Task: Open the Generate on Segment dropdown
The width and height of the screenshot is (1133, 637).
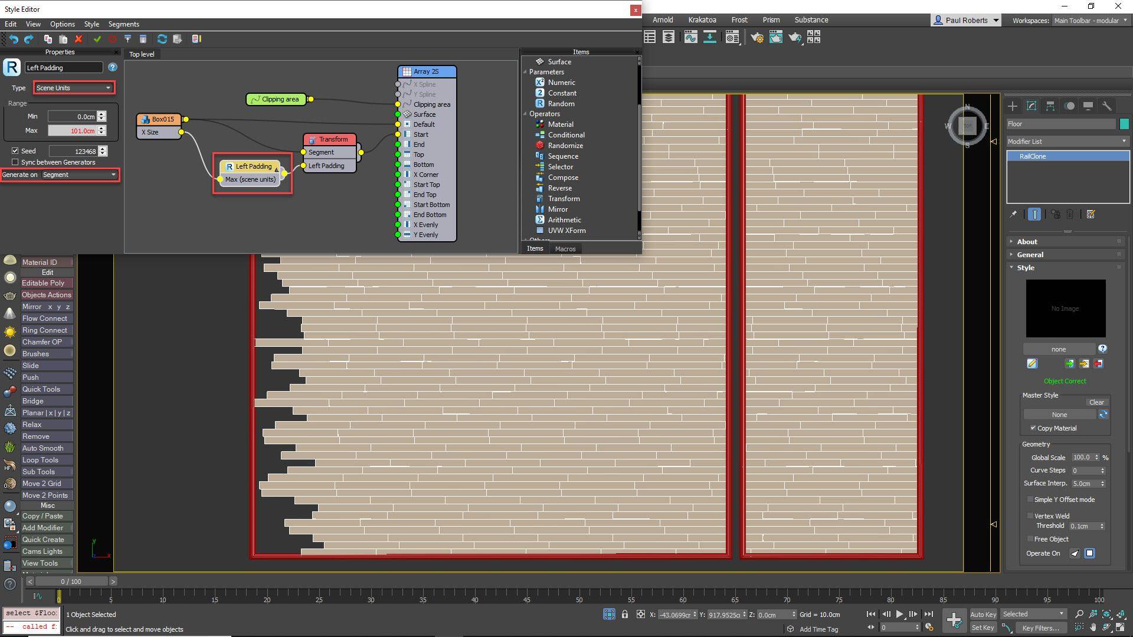Action: (79, 175)
